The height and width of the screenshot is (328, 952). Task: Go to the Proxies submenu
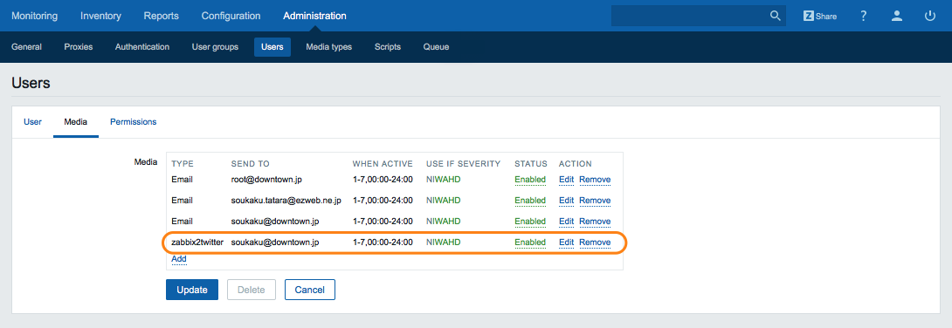79,47
